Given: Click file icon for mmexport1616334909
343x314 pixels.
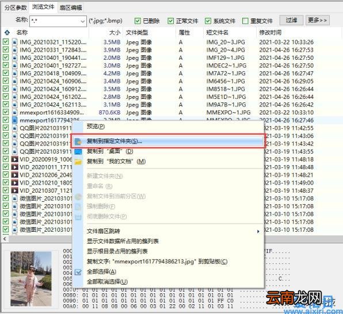Looking at the screenshot, I should tap(14, 112).
